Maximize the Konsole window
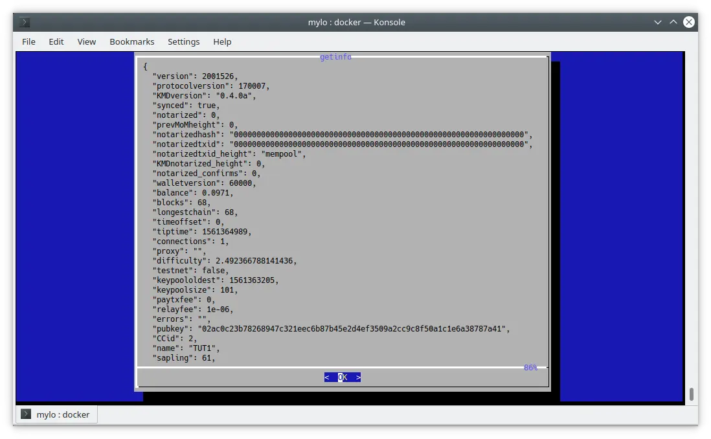Screen dimensions: 711x439 (x=673, y=22)
